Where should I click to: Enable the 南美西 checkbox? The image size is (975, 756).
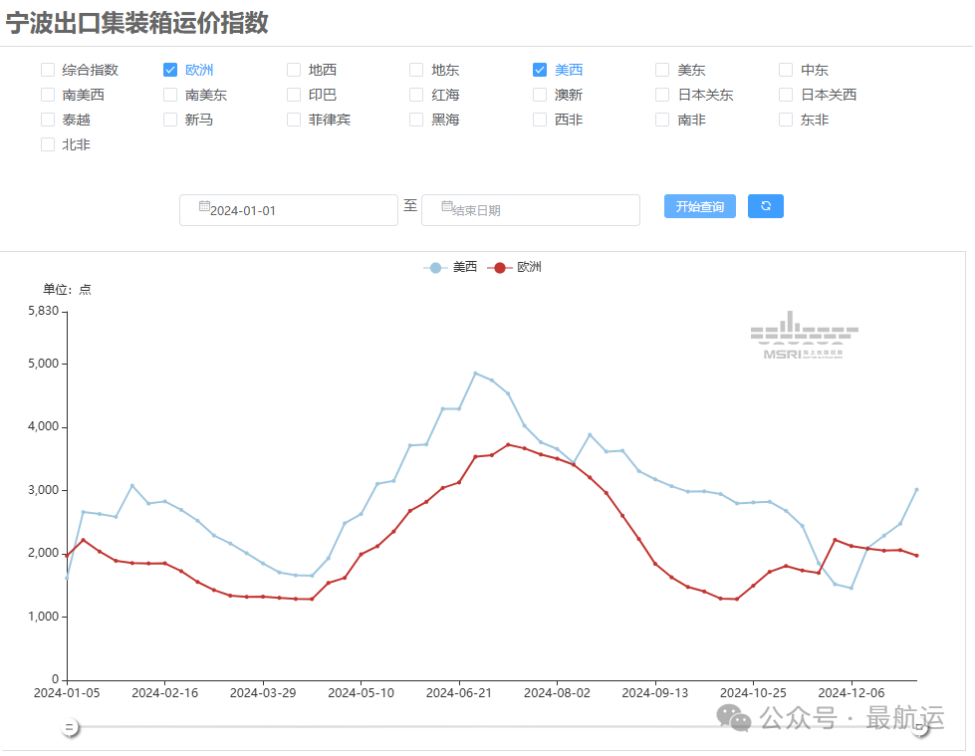pyautogui.click(x=48, y=95)
